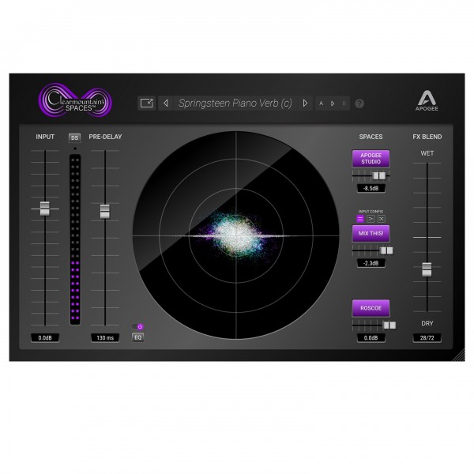Select the B comparison slot
The image size is (474, 474).
point(344,103)
